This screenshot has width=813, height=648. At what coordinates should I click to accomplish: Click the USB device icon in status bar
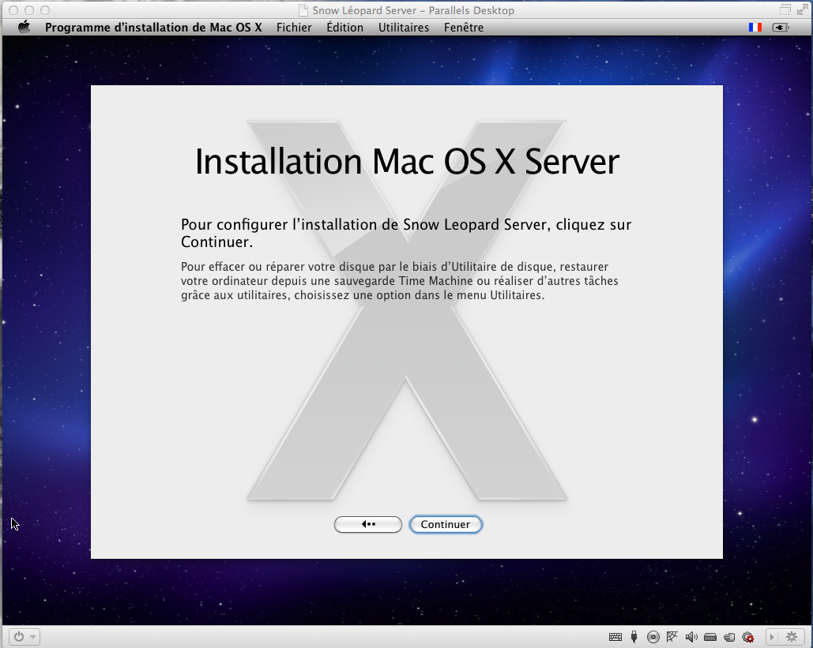pos(634,637)
